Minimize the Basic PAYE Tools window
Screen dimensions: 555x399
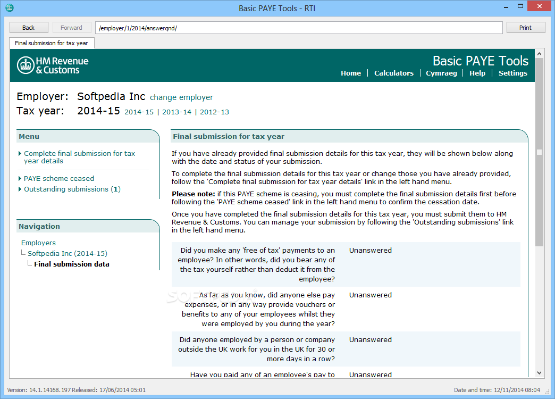pos(506,7)
